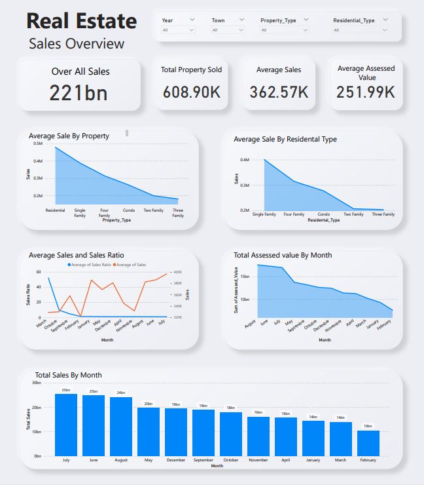Expand the Residential_Type slicer's All dropdown

(x=360, y=29)
